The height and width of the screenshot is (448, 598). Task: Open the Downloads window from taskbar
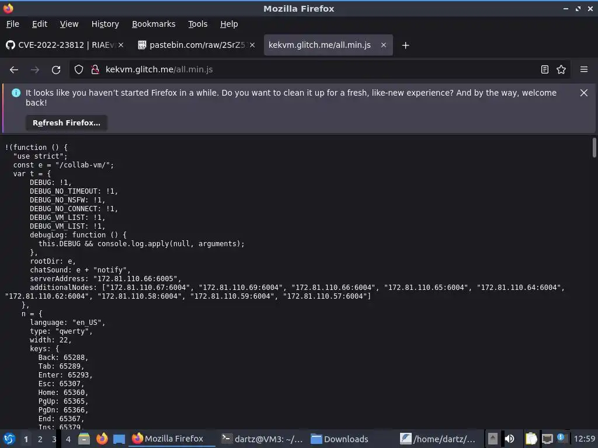tap(352, 439)
